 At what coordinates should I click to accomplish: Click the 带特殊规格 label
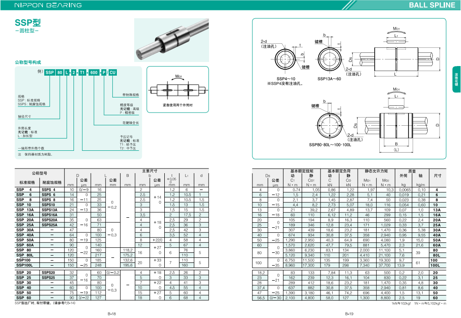[x=131, y=95]
